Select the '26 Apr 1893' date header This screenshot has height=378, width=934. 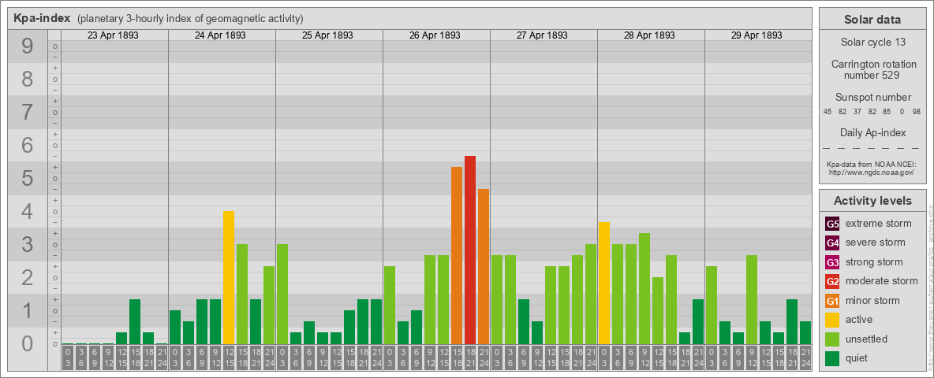tap(435, 35)
